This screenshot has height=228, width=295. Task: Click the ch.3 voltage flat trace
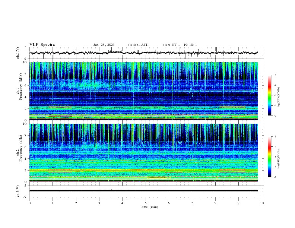tap(143, 191)
